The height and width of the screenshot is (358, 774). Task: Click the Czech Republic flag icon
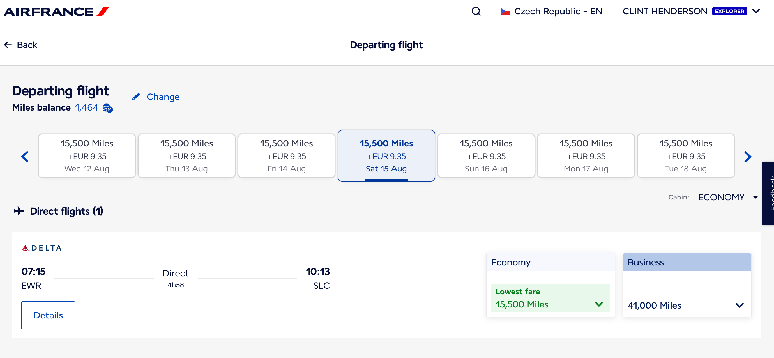505,12
